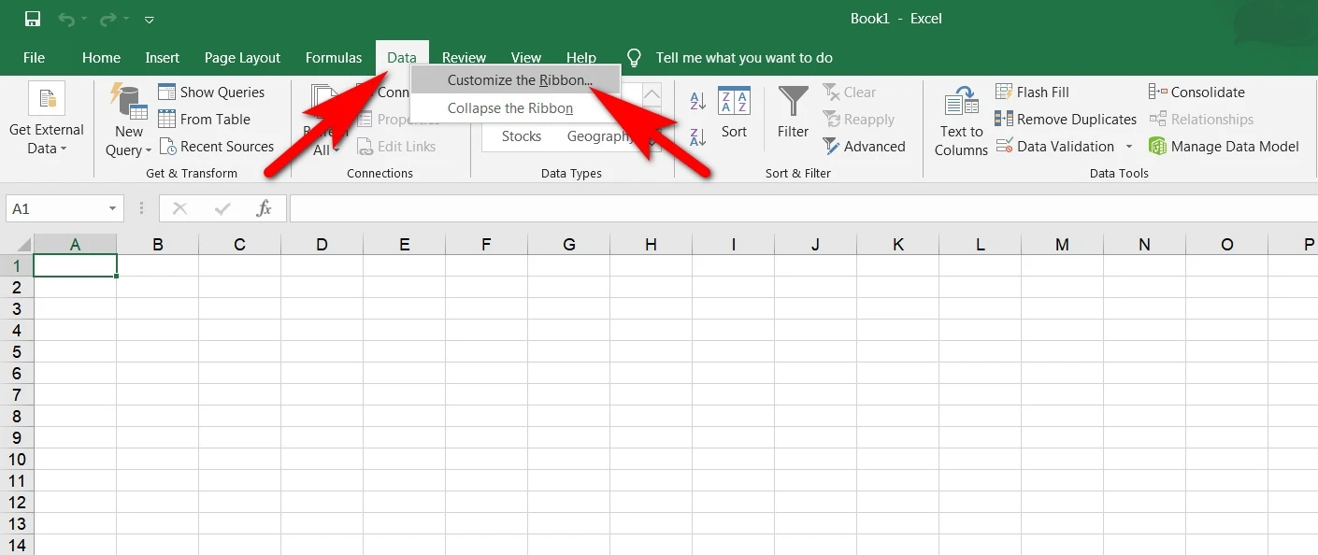Open Customize Quick Access Toolbar dropdown
The height and width of the screenshot is (555, 1318).
point(150,20)
